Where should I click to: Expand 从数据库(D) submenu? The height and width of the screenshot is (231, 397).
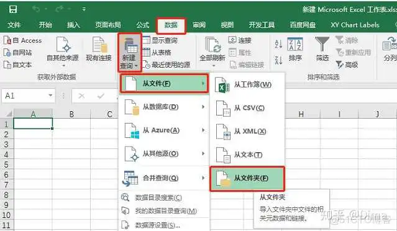pos(164,107)
